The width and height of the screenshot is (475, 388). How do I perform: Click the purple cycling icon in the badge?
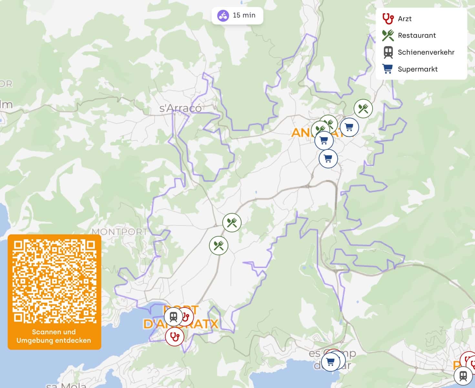pyautogui.click(x=223, y=16)
